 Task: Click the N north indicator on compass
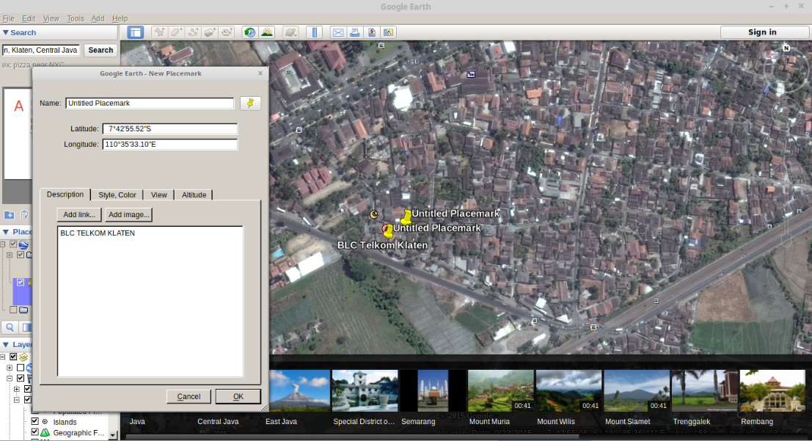(x=786, y=48)
